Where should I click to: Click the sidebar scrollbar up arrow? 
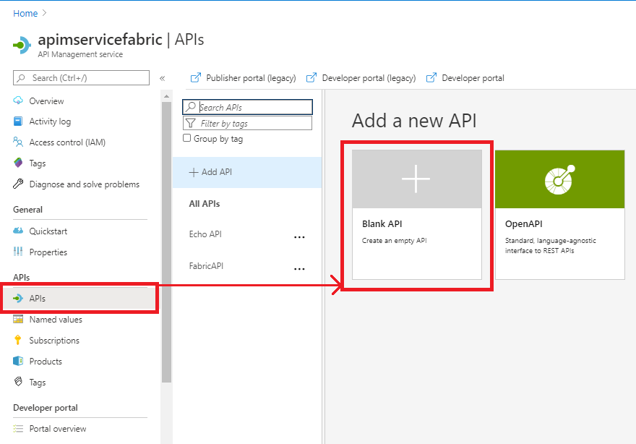166,97
